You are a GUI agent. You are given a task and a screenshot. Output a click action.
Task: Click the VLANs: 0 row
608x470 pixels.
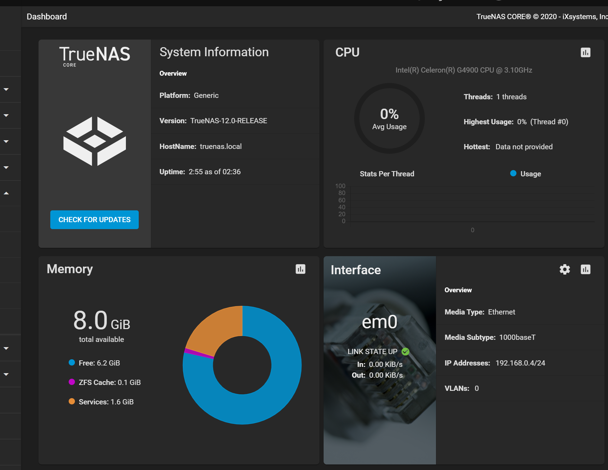[520, 388]
